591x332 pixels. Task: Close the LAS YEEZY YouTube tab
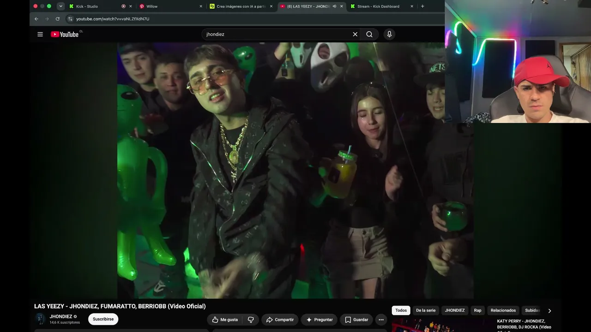342,6
